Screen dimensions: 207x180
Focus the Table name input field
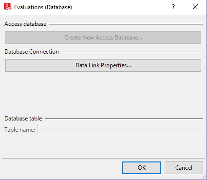(x=120, y=130)
